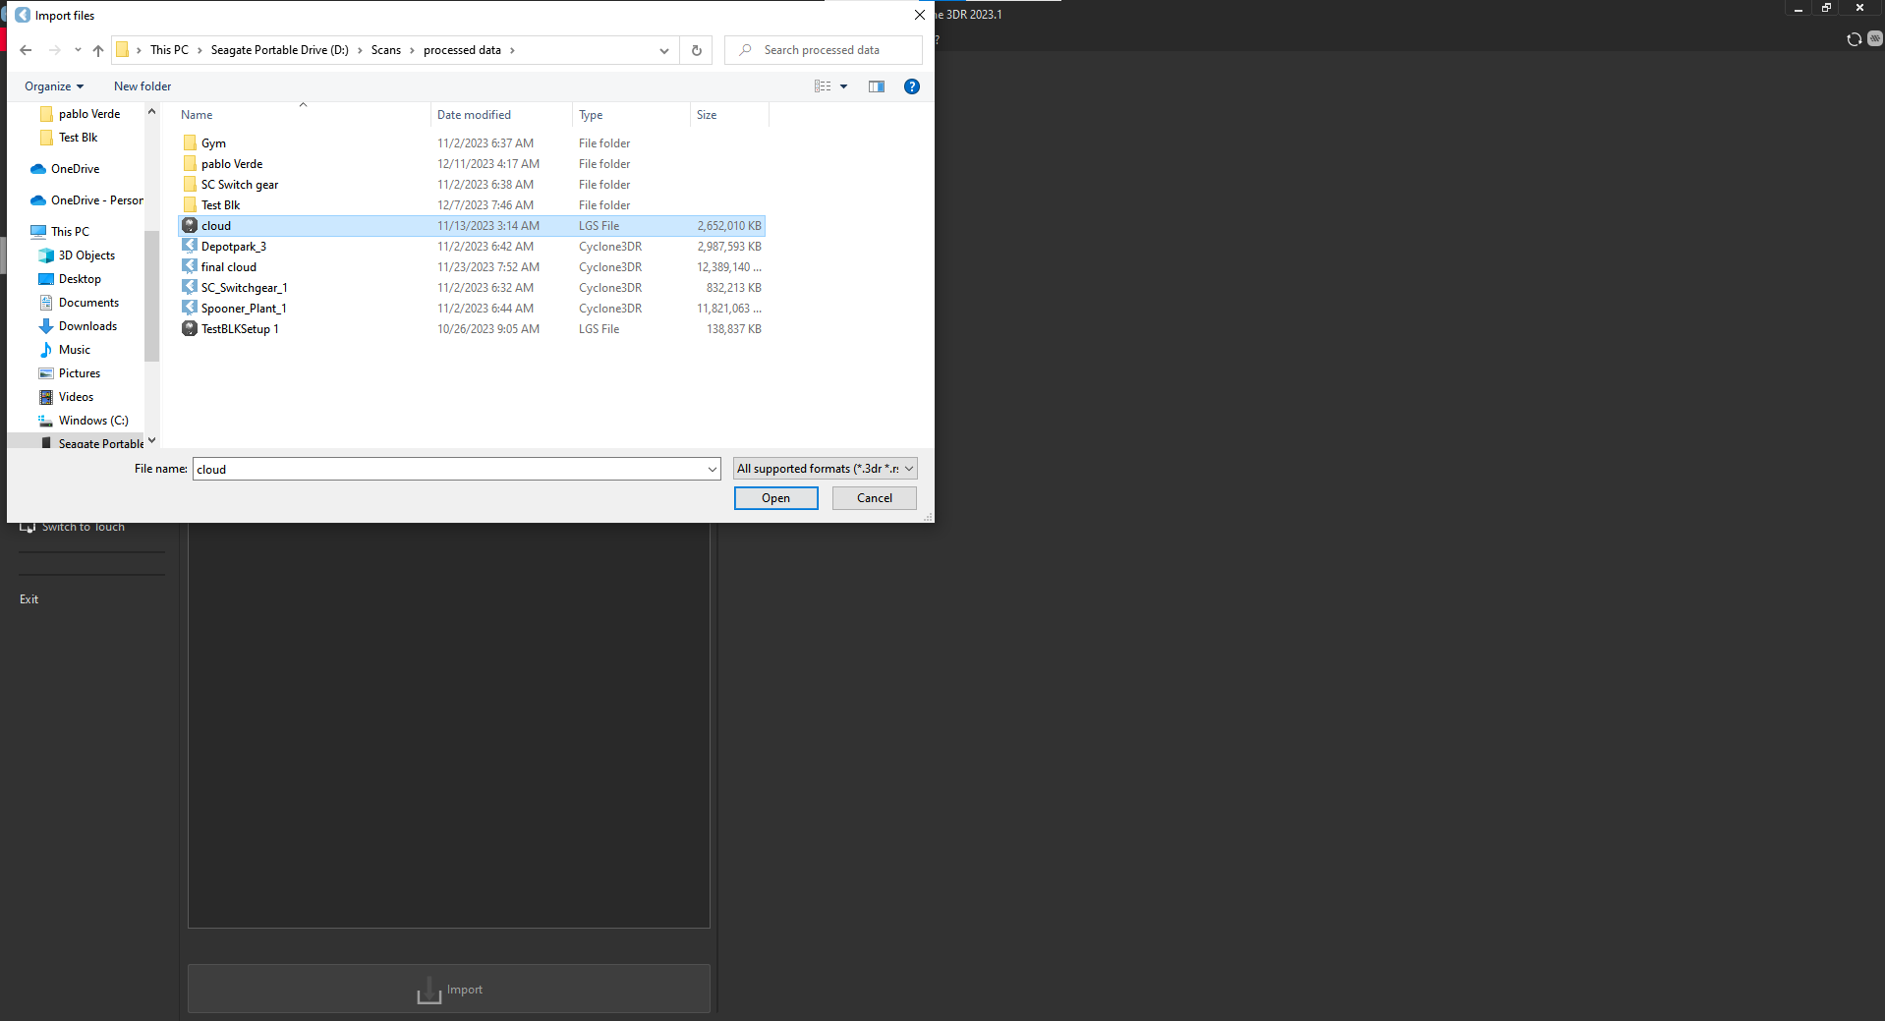The height and width of the screenshot is (1021, 1885).
Task: Change the view layout icon
Action: 823,86
